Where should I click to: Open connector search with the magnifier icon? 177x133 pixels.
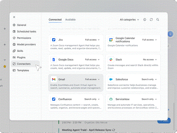pos(158,20)
